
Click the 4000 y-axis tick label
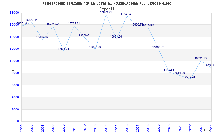15,97
